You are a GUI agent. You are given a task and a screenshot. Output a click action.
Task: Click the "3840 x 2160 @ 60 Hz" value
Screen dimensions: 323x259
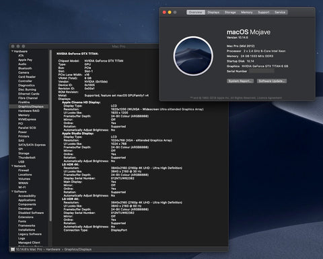tap(126, 206)
